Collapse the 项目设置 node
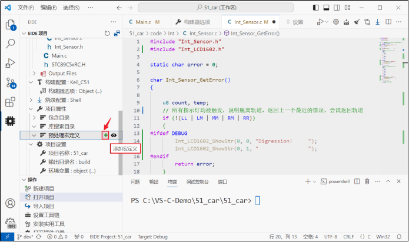Screen dimensions: 409x242 (x=31, y=144)
